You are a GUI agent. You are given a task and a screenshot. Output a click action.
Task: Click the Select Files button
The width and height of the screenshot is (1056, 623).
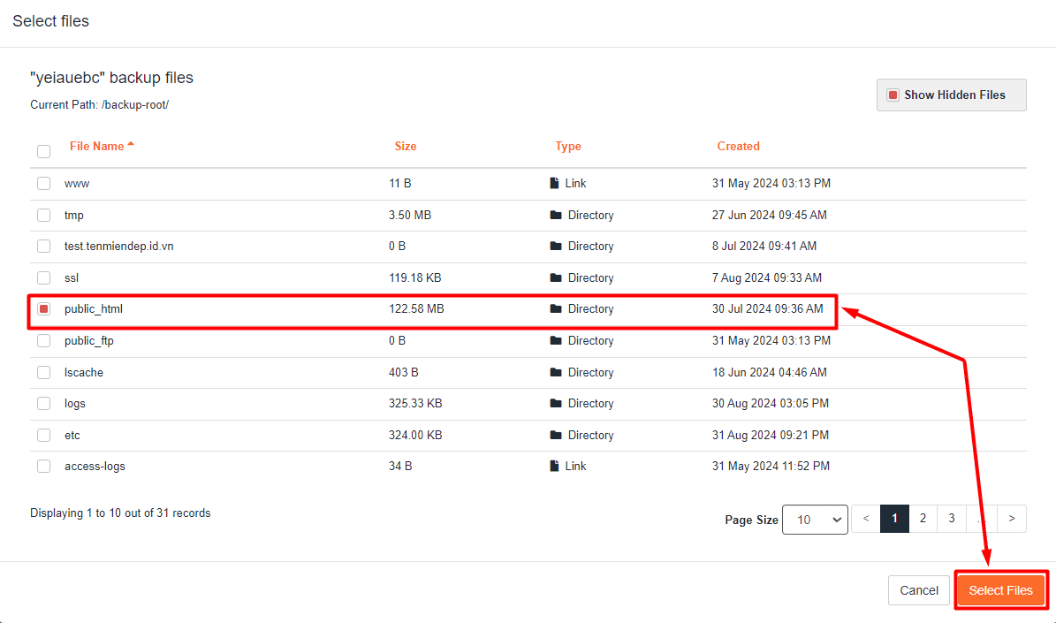[1000, 589]
